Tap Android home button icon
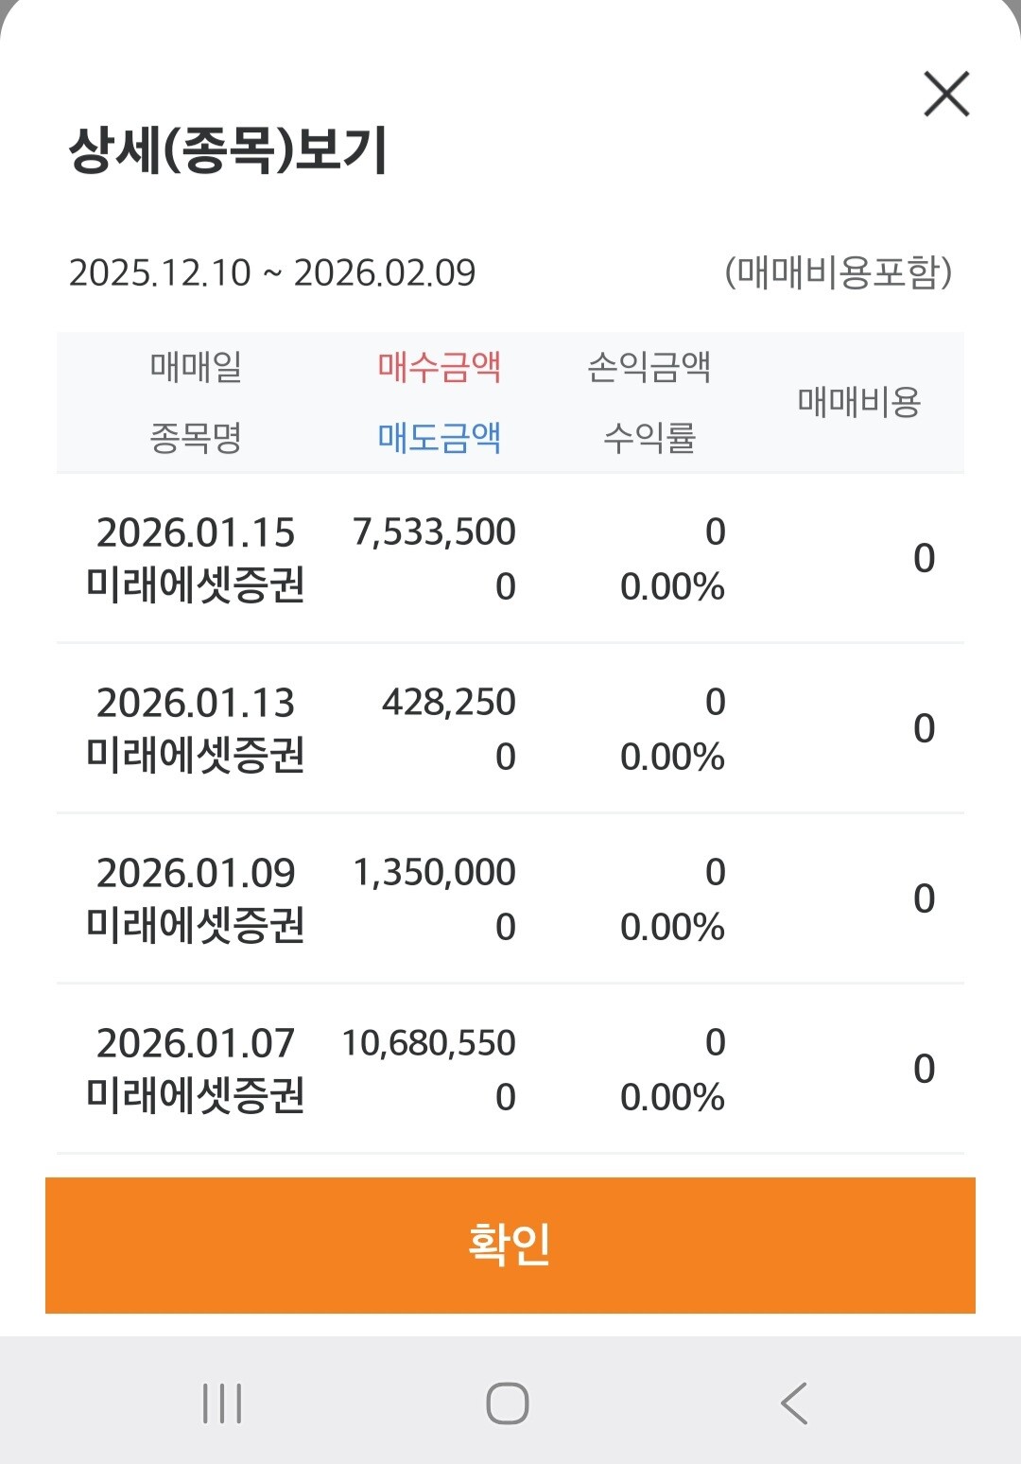 tap(508, 1403)
